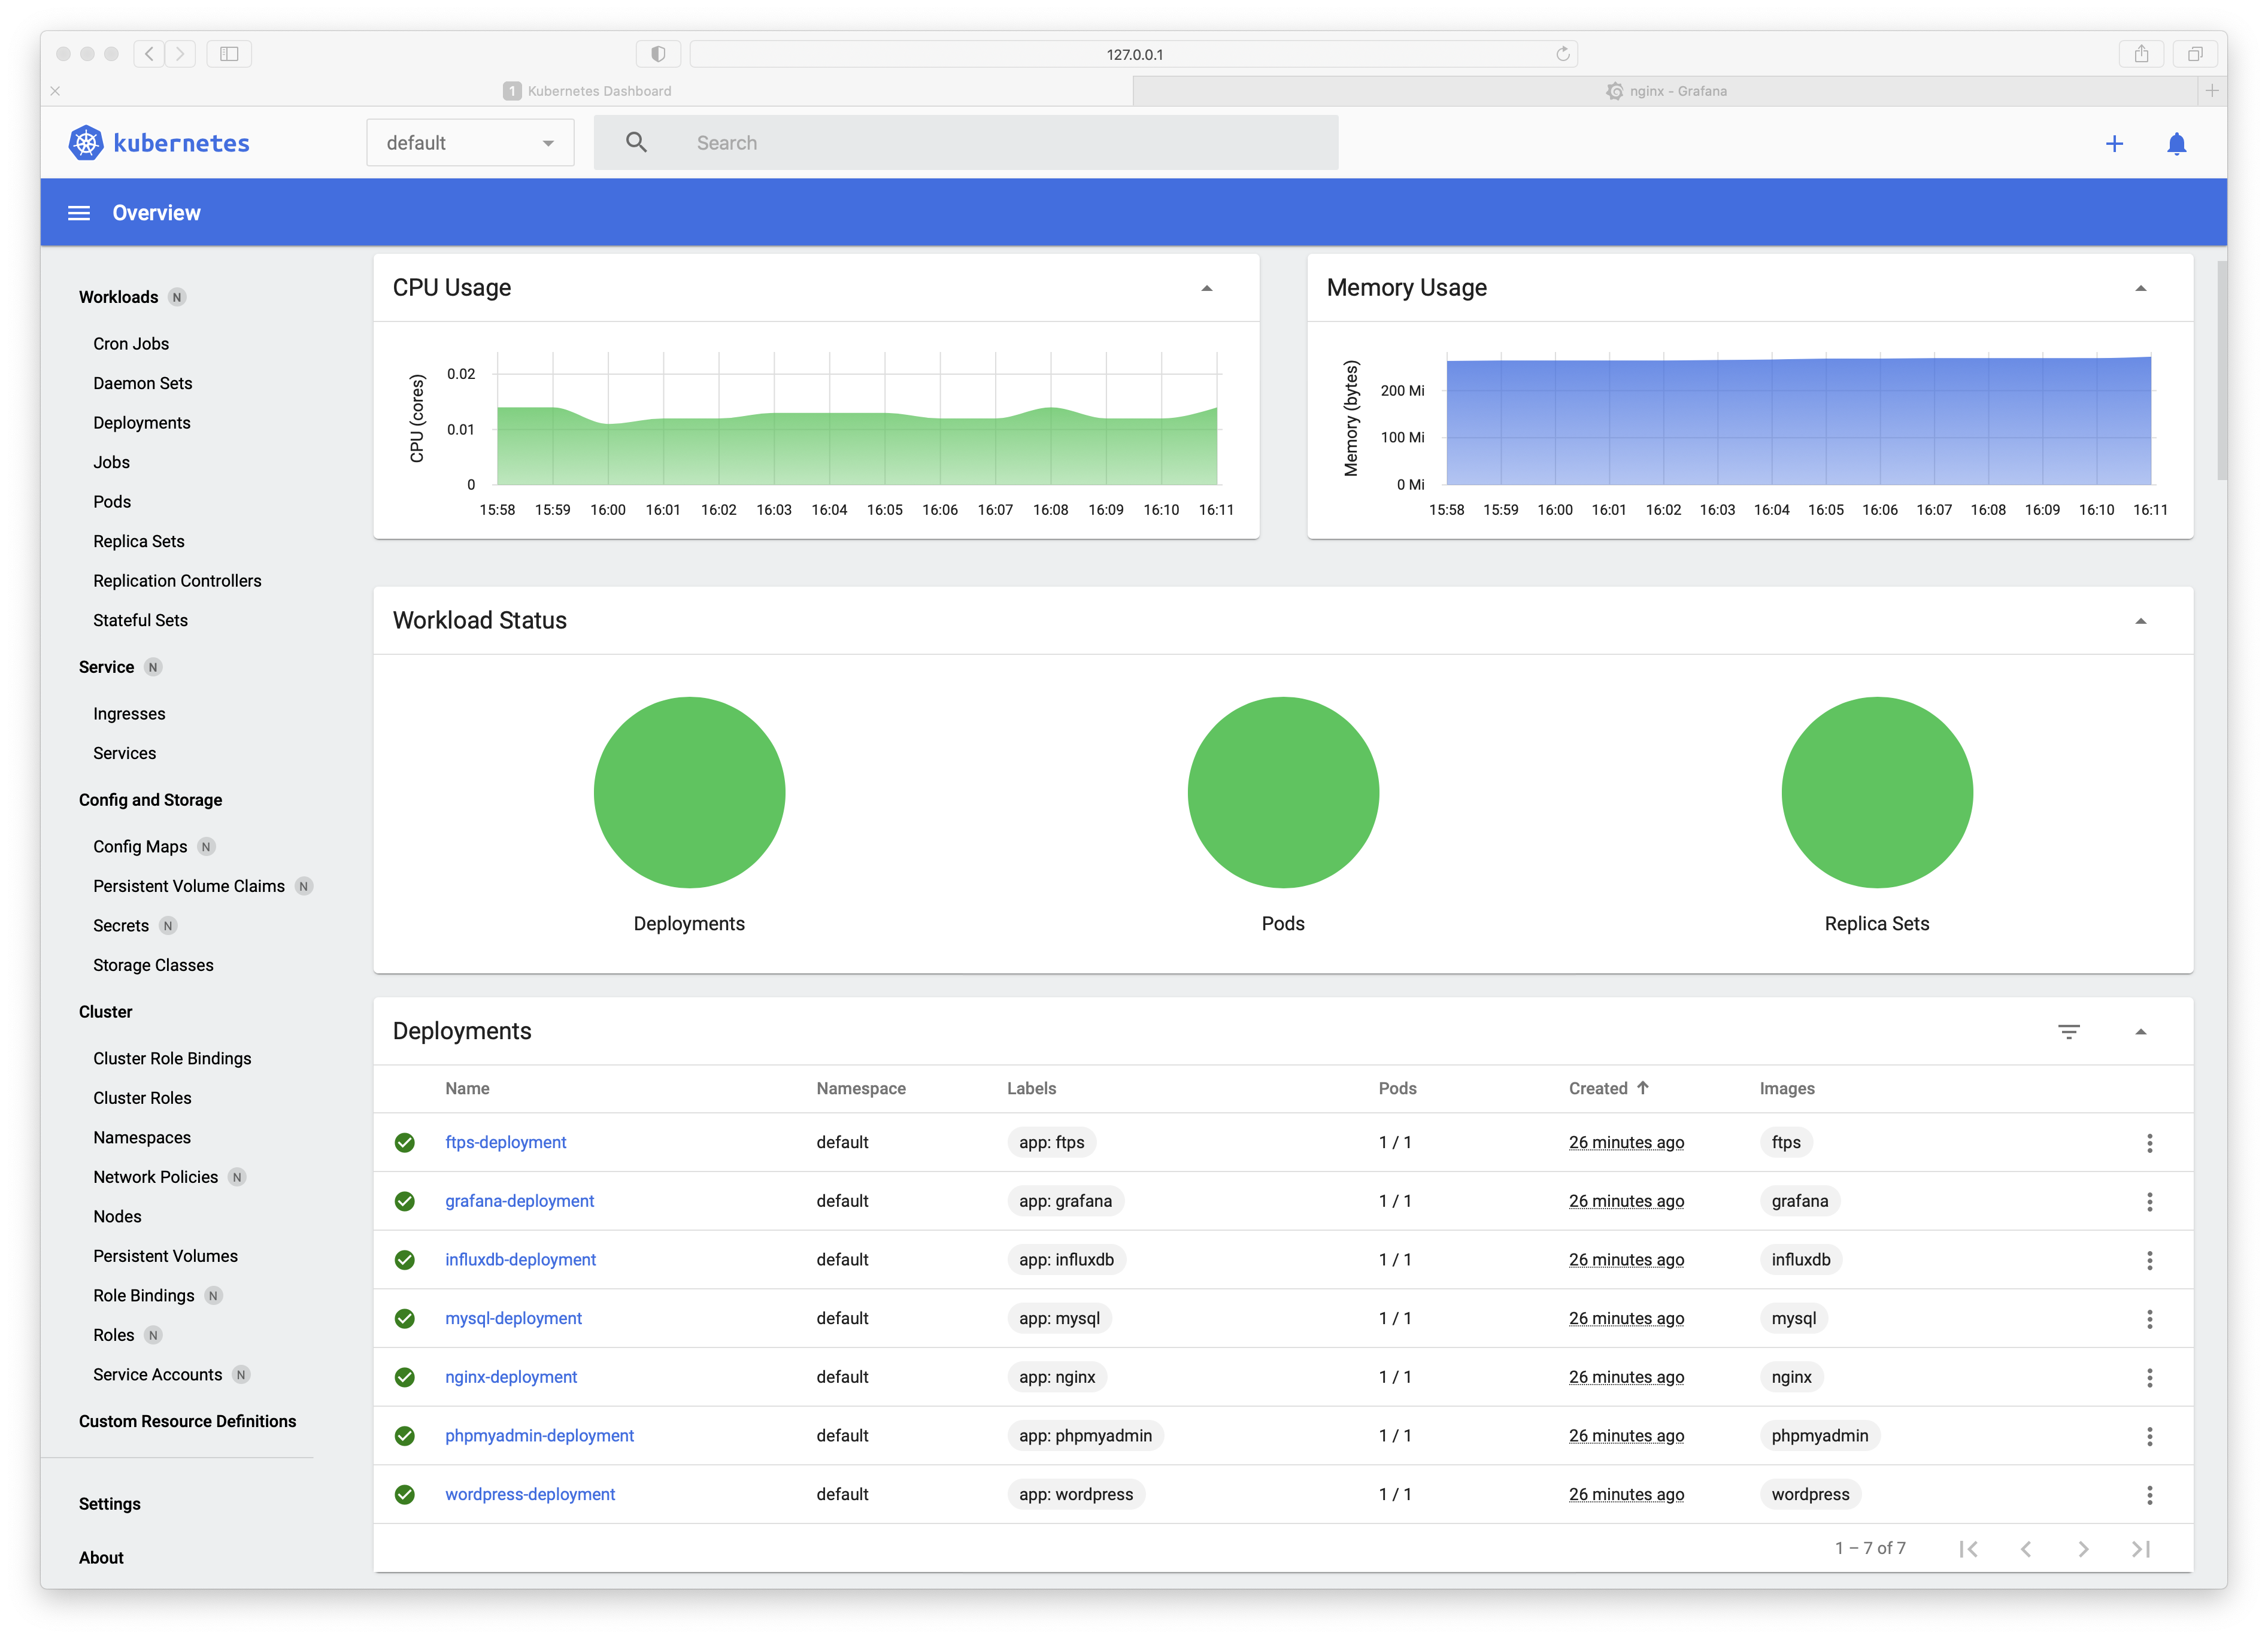Go to next page of deployments

coord(2084,1548)
